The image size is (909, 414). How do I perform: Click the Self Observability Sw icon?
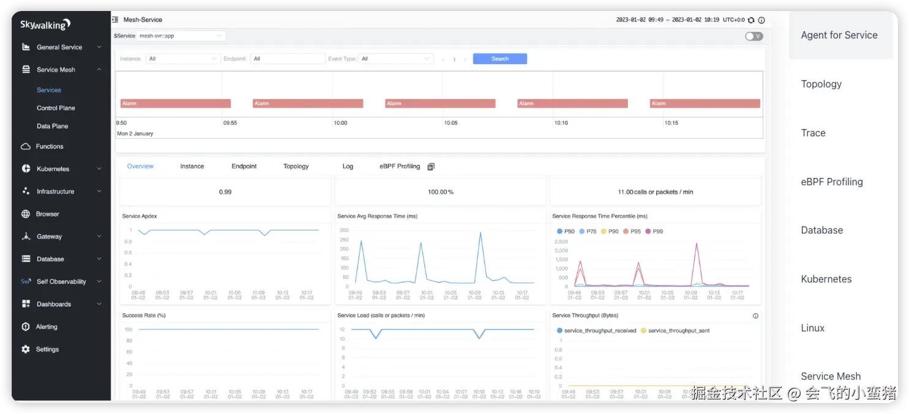coord(26,282)
